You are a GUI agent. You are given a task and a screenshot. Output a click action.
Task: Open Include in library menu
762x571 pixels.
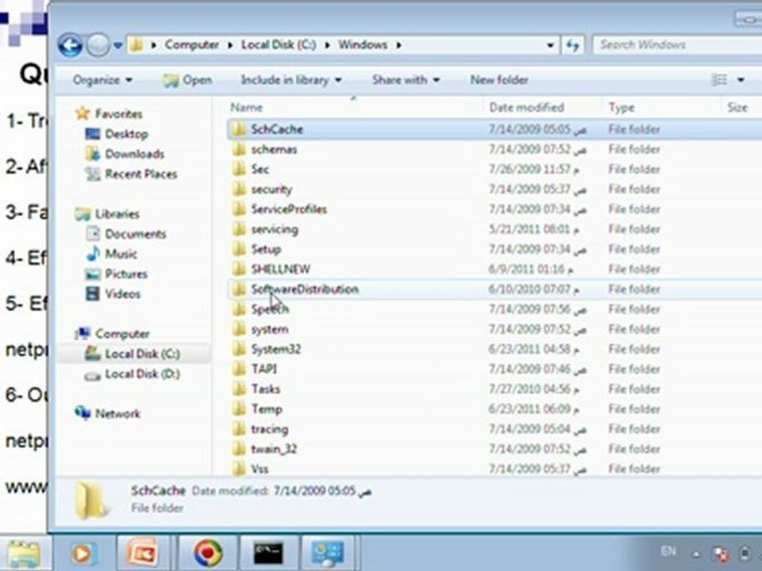[x=291, y=79]
